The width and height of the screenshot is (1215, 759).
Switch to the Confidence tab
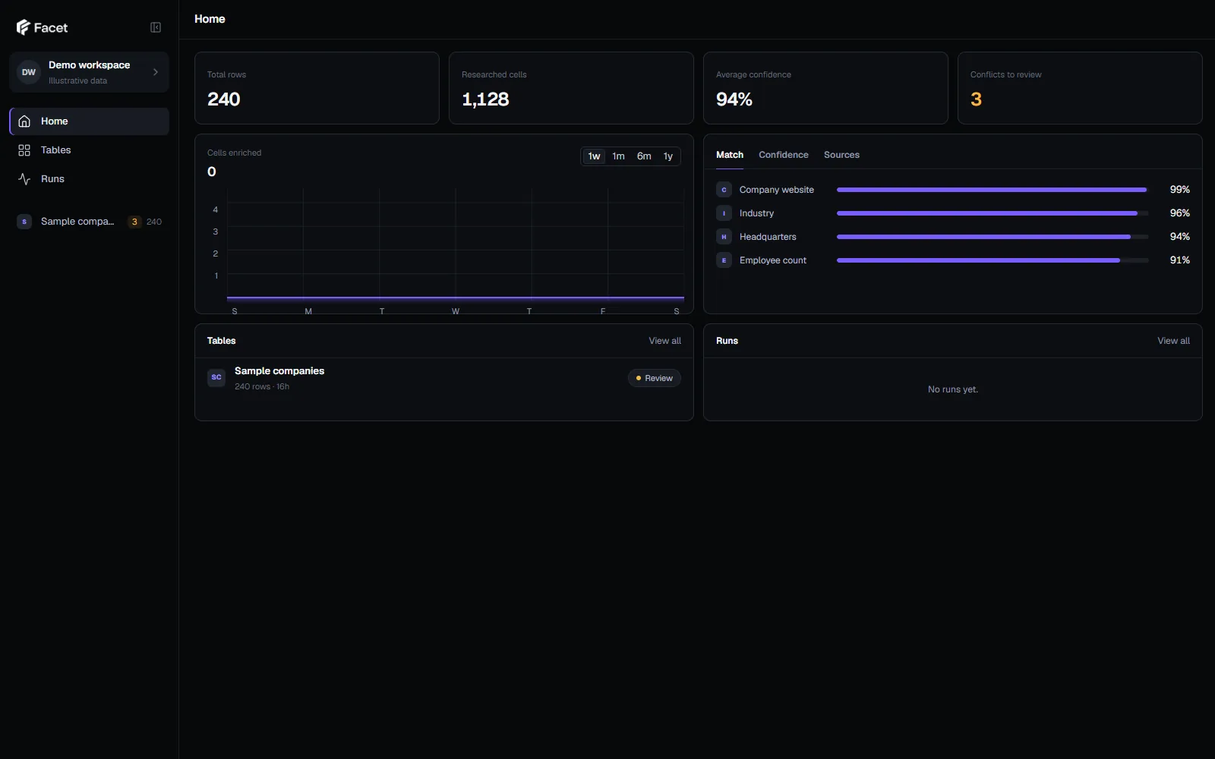click(784, 155)
